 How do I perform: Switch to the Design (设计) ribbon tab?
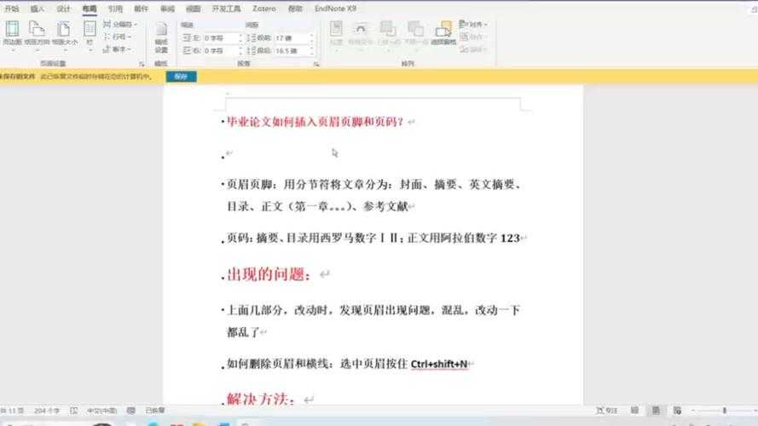point(63,9)
